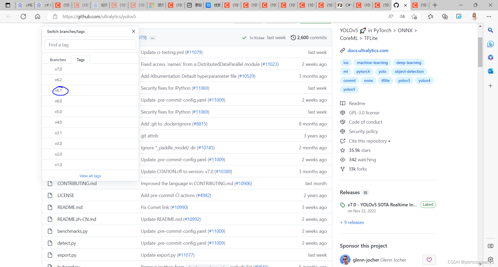Close the active GitHub tab
498x267 pixels.
(x=405, y=5)
